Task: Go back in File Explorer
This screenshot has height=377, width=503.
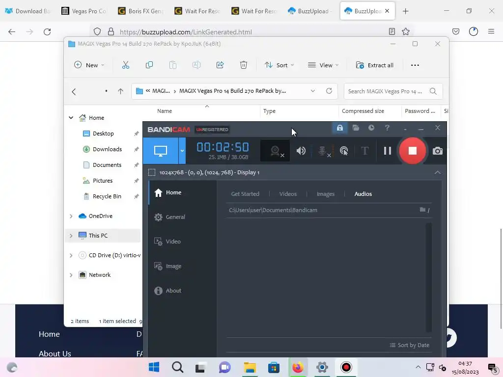Action: point(74,92)
